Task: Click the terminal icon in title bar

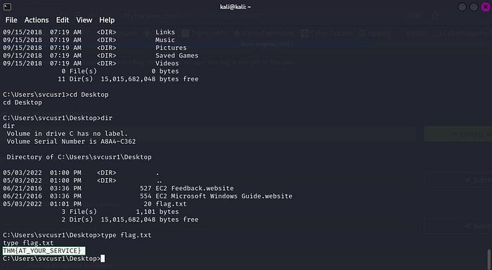Action: 7,7
